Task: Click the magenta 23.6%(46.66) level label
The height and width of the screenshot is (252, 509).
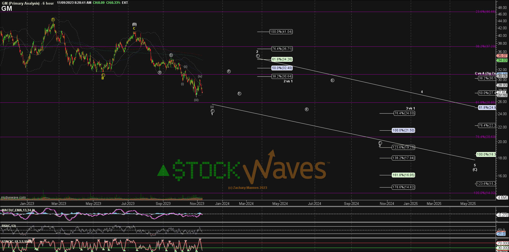Action: click(485, 12)
